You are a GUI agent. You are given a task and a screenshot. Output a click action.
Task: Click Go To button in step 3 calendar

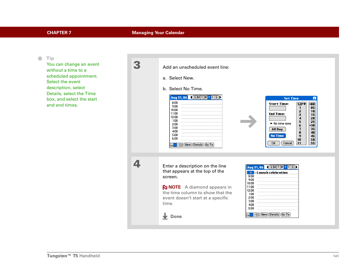pos(209,145)
